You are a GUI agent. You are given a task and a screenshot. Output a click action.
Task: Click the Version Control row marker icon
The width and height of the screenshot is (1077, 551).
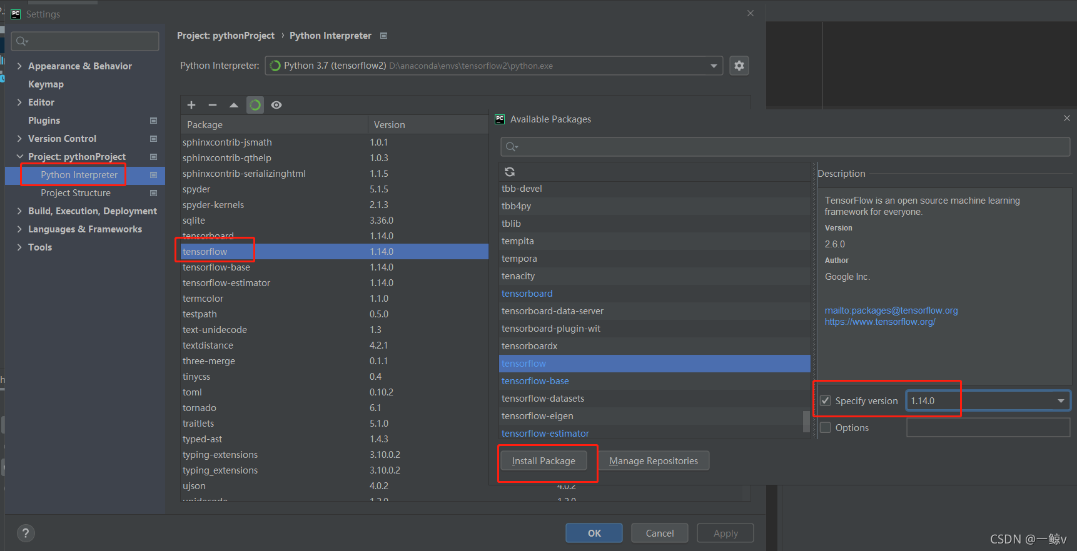click(153, 139)
